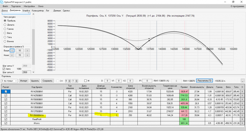
Task: Select the Дельта radio button
Action: (x=5, y=25)
